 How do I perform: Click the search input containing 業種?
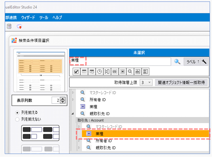pos(120,61)
